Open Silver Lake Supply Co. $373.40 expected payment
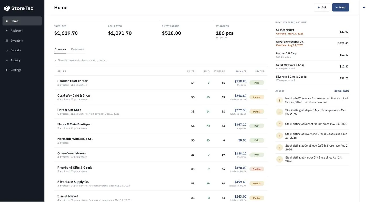Image resolution: width=369 pixels, height=202 pixels. tap(312, 43)
